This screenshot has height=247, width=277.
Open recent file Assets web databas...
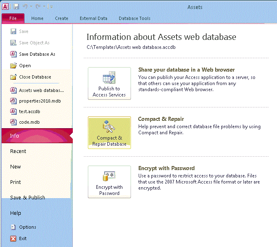(41, 90)
